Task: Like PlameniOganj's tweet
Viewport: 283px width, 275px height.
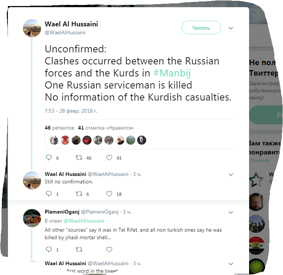Action: [109, 249]
